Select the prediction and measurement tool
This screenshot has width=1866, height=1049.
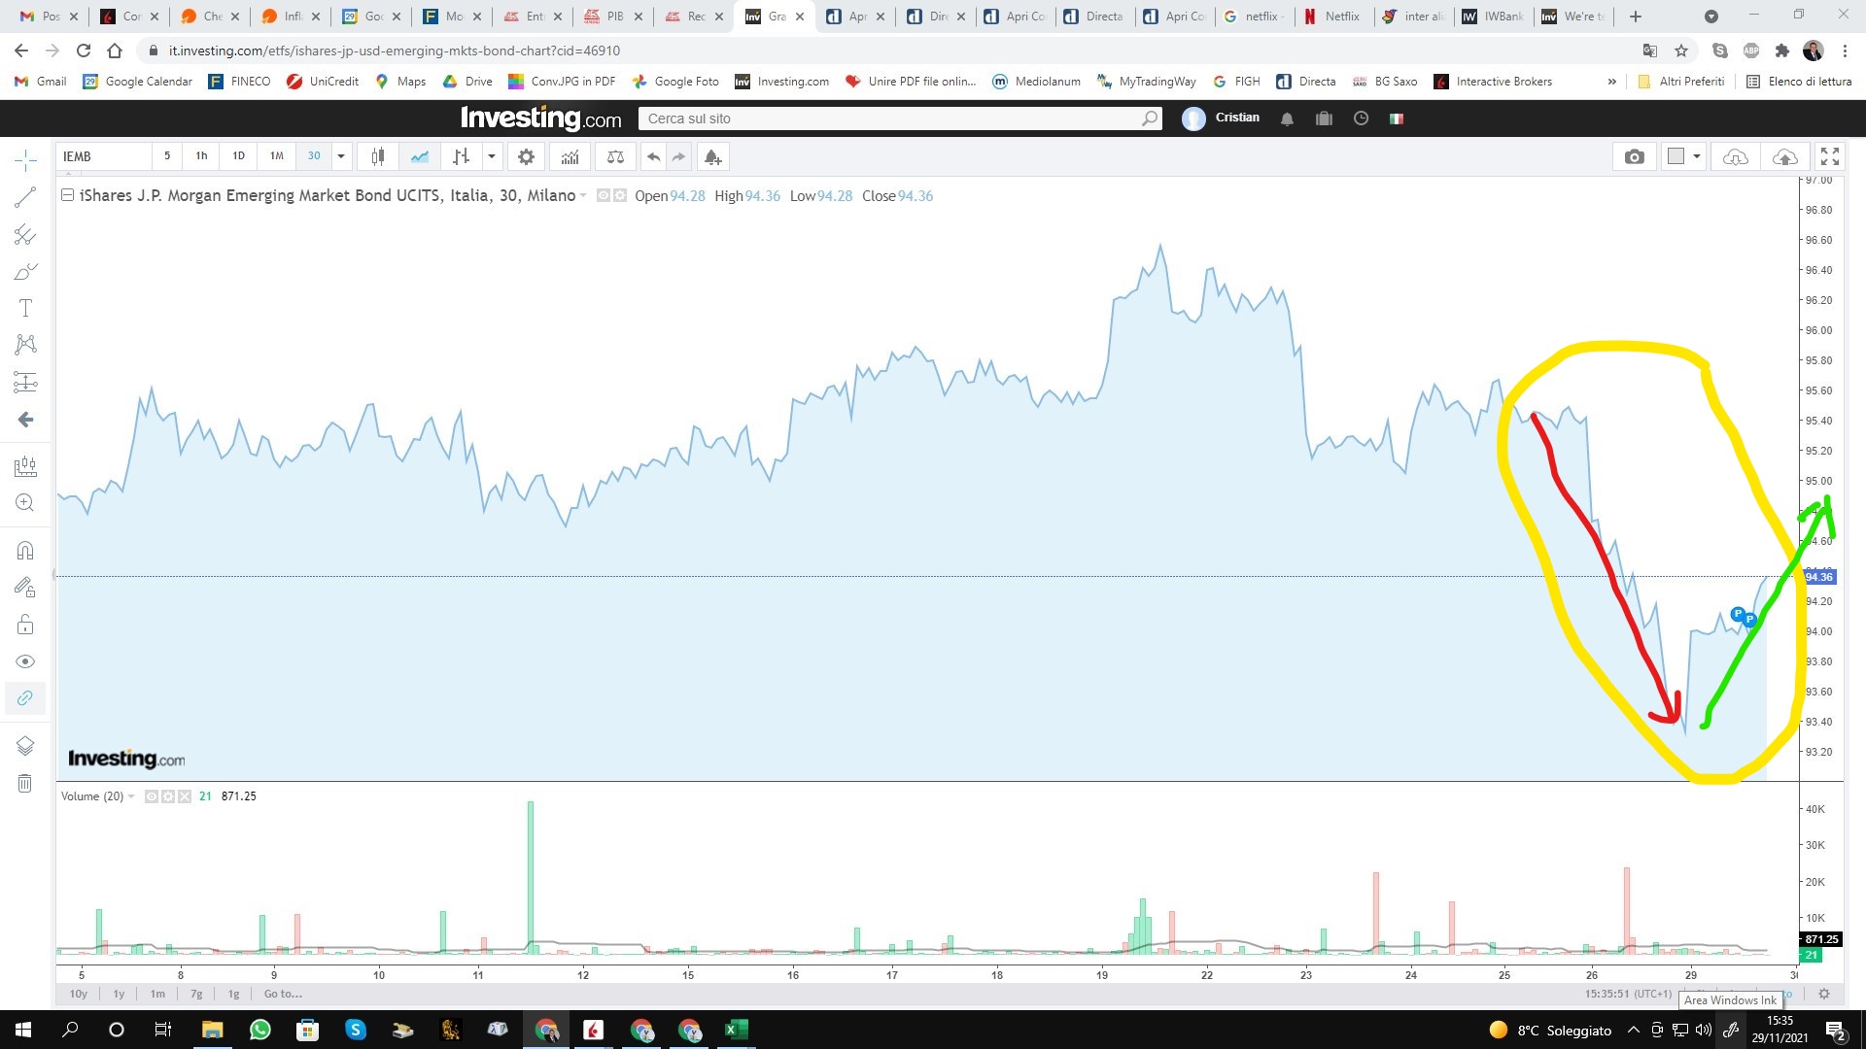pyautogui.click(x=25, y=382)
